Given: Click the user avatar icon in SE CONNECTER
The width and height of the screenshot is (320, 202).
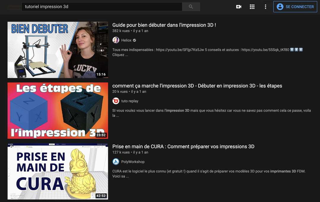Looking at the screenshot, I should (x=280, y=7).
